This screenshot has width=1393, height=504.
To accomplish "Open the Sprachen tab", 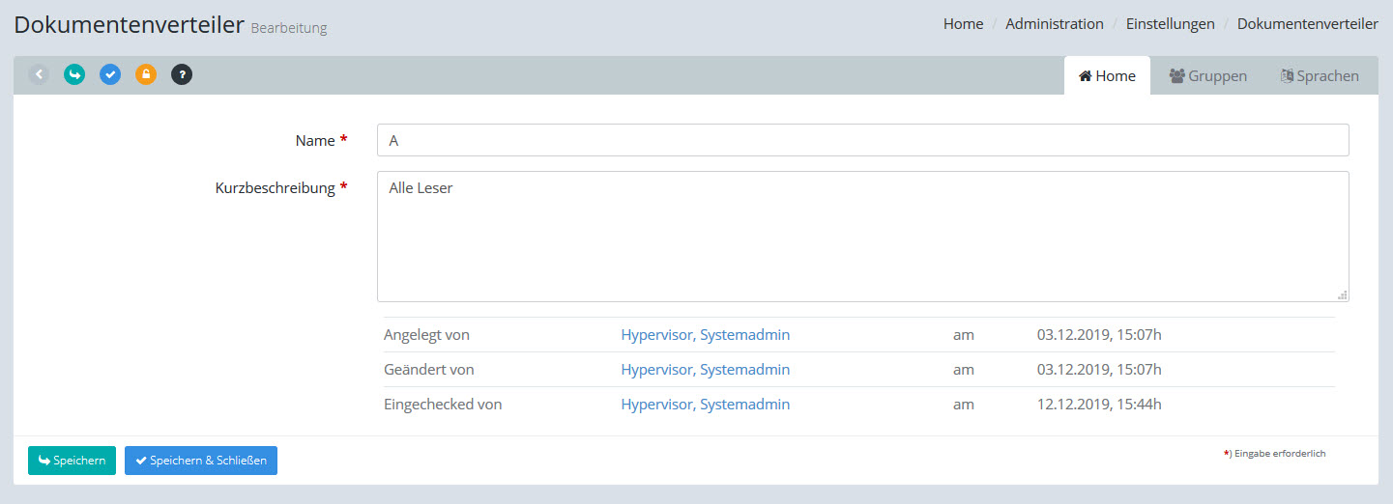I will (x=1320, y=76).
